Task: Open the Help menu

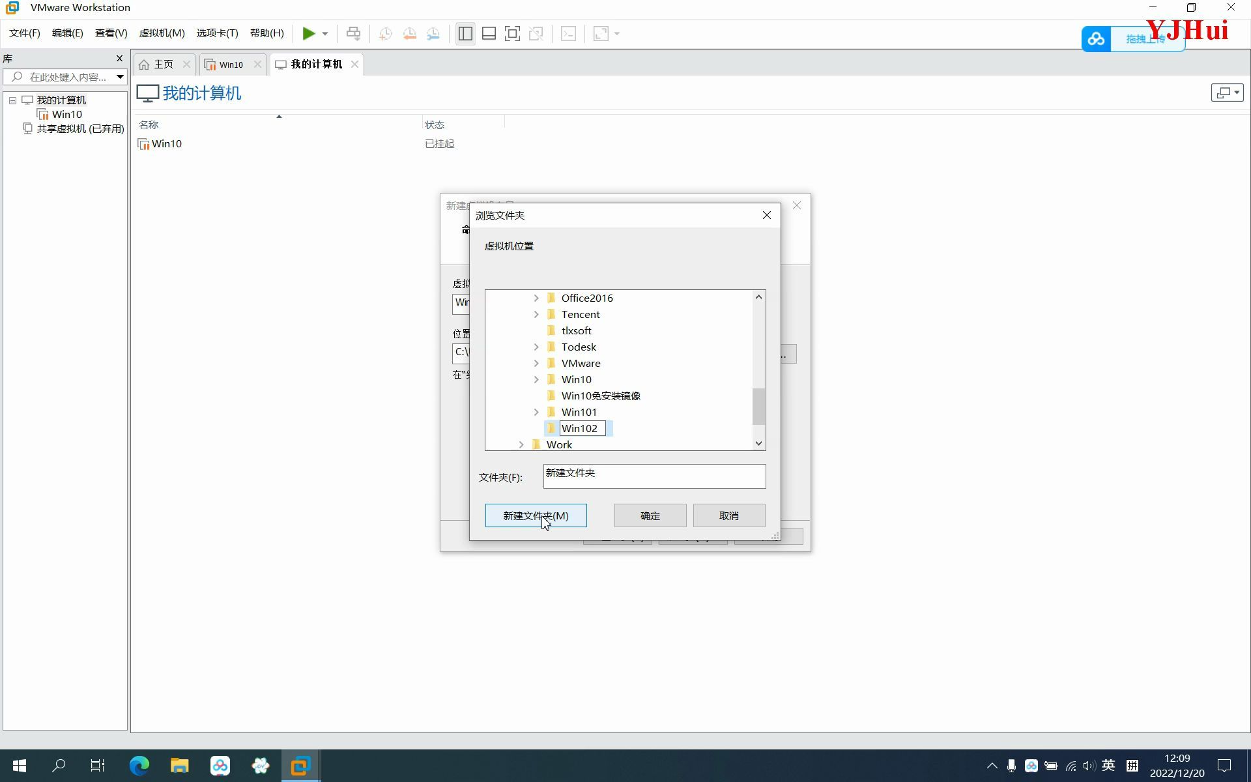Action: coord(267,33)
